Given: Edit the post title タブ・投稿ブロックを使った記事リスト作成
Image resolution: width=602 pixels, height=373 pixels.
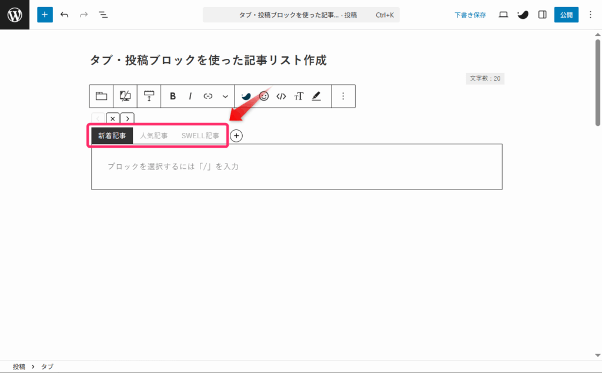Looking at the screenshot, I should click(x=208, y=60).
